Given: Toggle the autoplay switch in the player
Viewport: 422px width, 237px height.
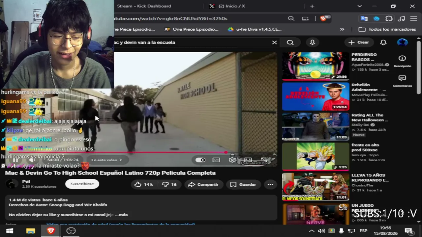Looking at the screenshot, I should [x=200, y=160].
